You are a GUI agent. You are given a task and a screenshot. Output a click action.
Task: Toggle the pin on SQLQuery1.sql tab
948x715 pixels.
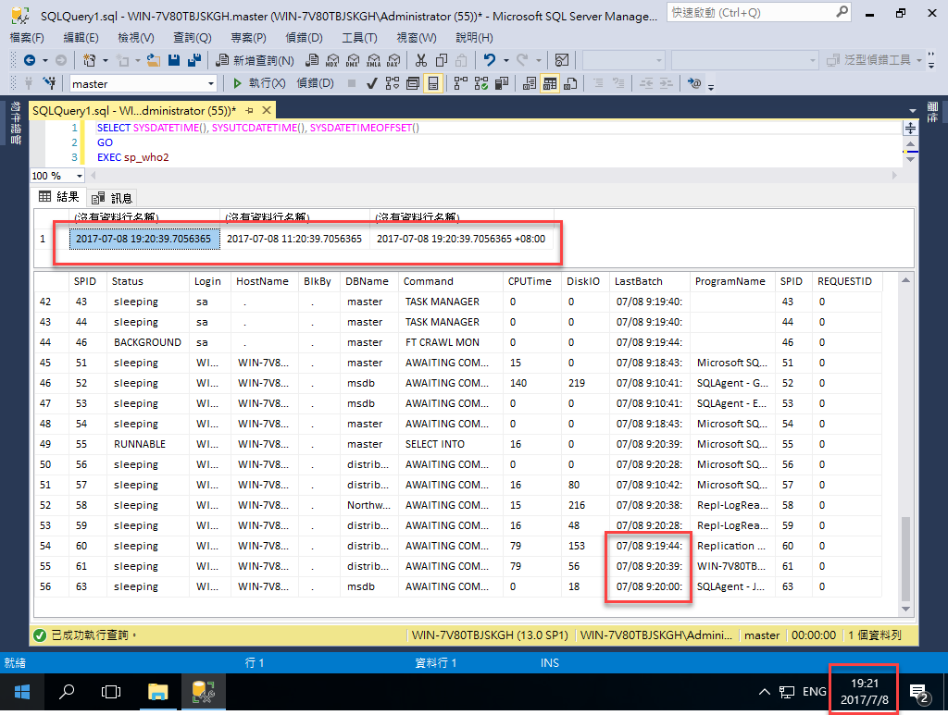[249, 110]
